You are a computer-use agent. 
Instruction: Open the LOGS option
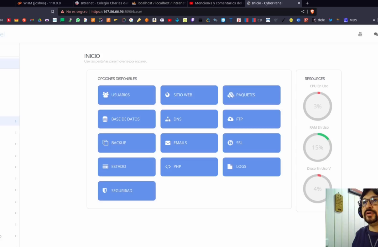coord(252,167)
